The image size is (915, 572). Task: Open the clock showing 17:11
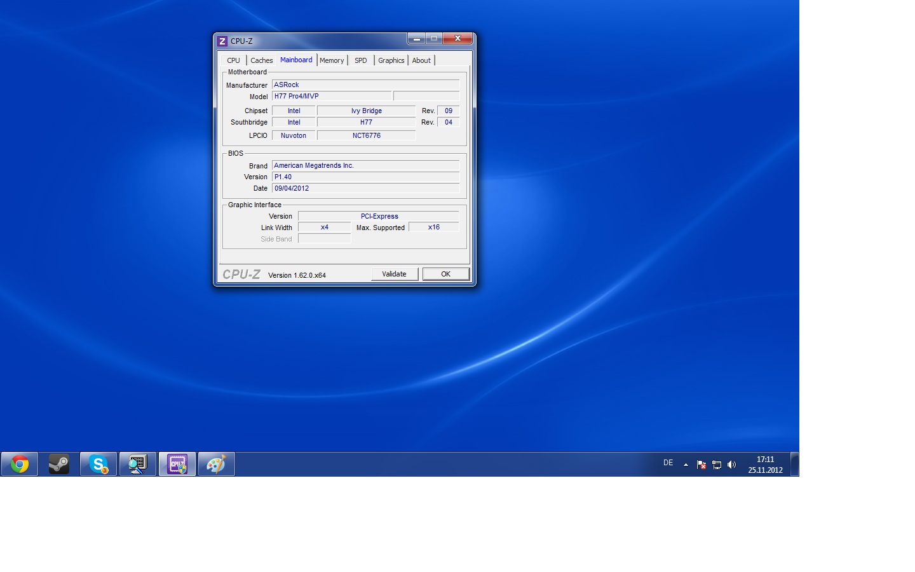pos(765,465)
